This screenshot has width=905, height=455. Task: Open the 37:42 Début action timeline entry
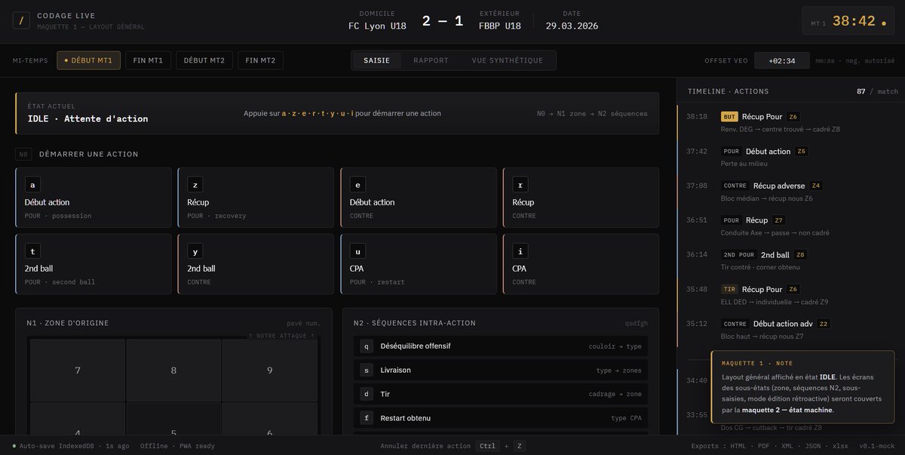pyautogui.click(x=790, y=157)
